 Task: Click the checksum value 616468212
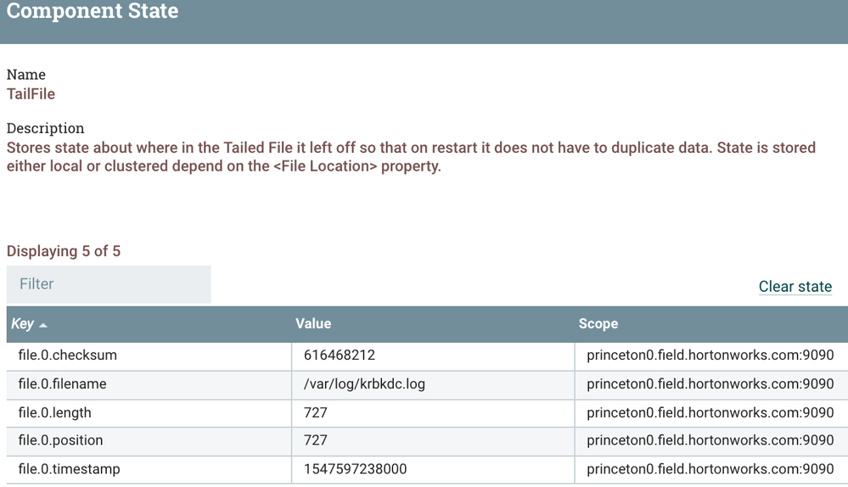click(340, 355)
